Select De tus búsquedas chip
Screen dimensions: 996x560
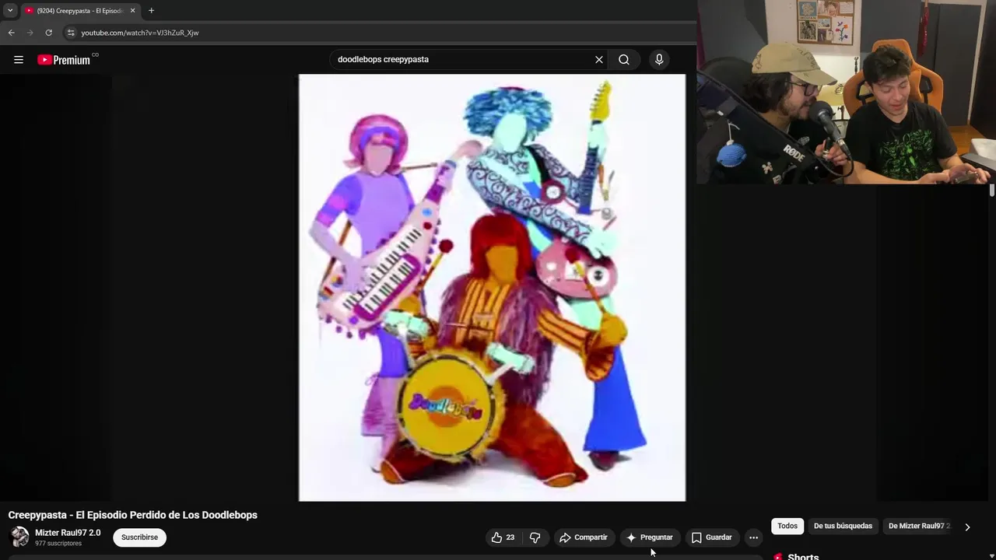tap(843, 527)
